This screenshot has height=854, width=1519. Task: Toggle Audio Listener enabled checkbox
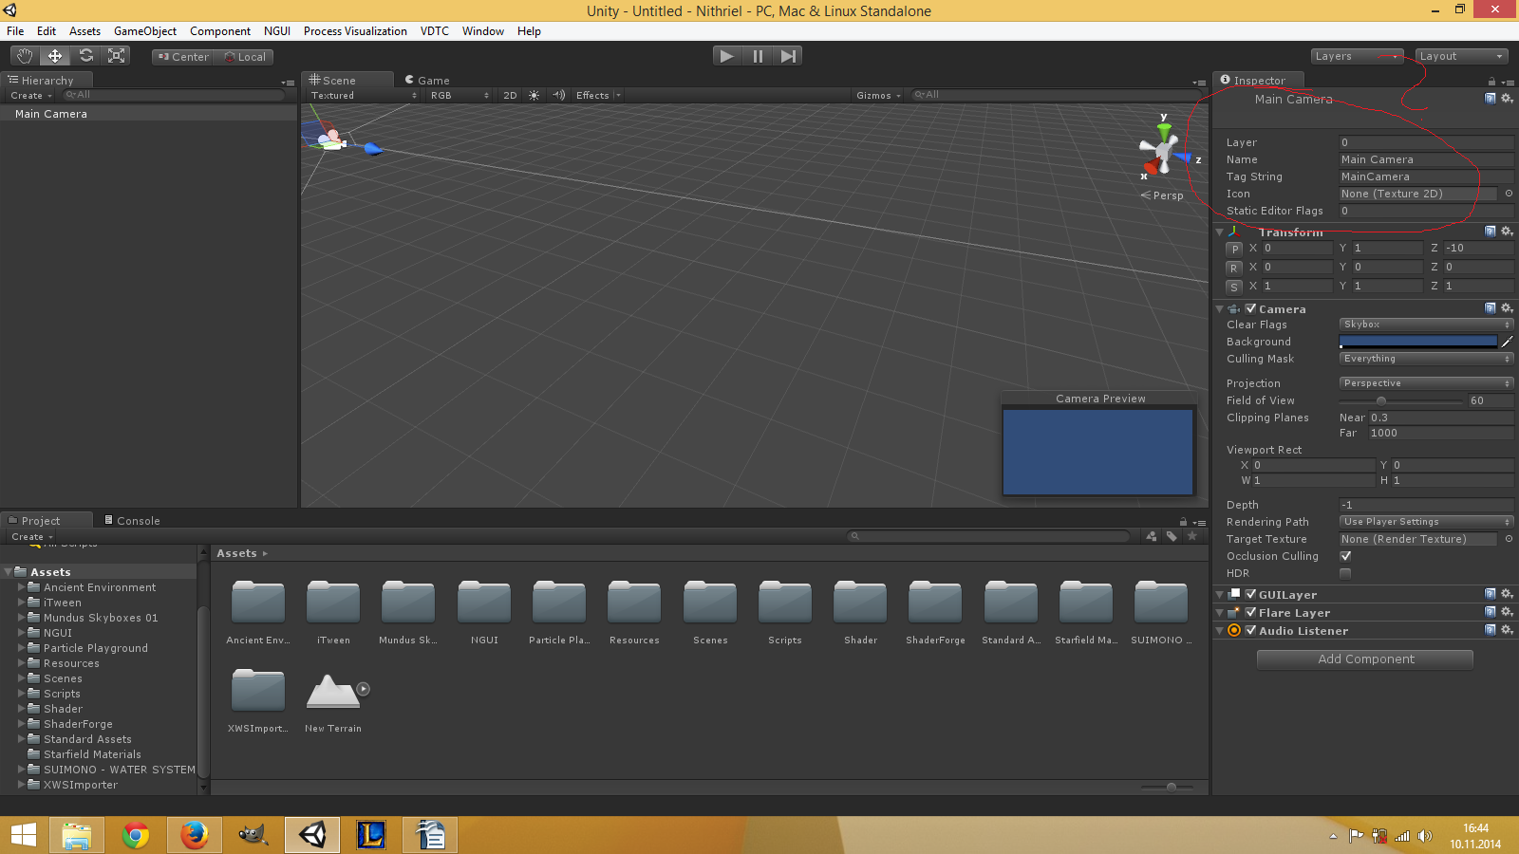coord(1251,630)
